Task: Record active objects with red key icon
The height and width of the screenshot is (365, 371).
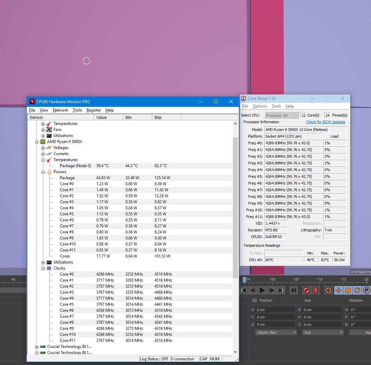Action: point(306,290)
